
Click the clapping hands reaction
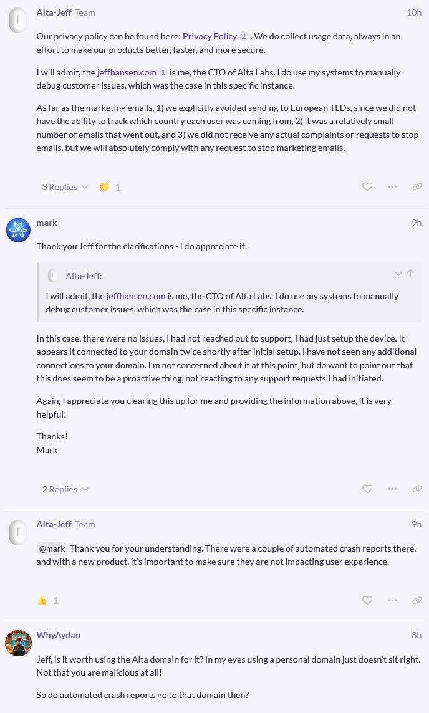click(x=105, y=187)
